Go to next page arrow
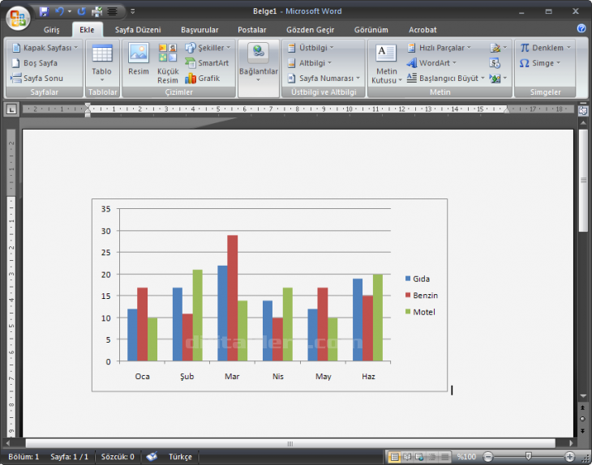The width and height of the screenshot is (592, 465). pyautogui.click(x=583, y=431)
